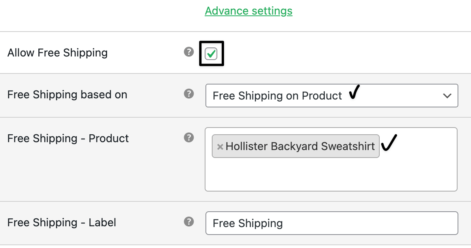Click the Free Shipping - Label row label text

click(x=62, y=223)
